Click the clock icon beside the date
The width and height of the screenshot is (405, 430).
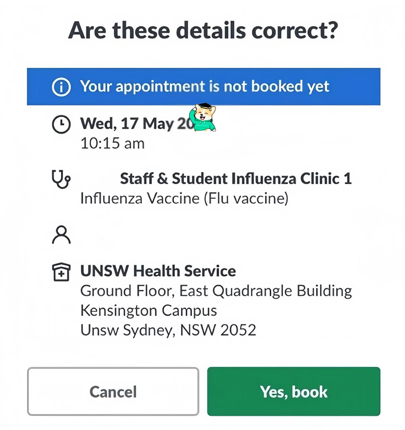point(61,124)
